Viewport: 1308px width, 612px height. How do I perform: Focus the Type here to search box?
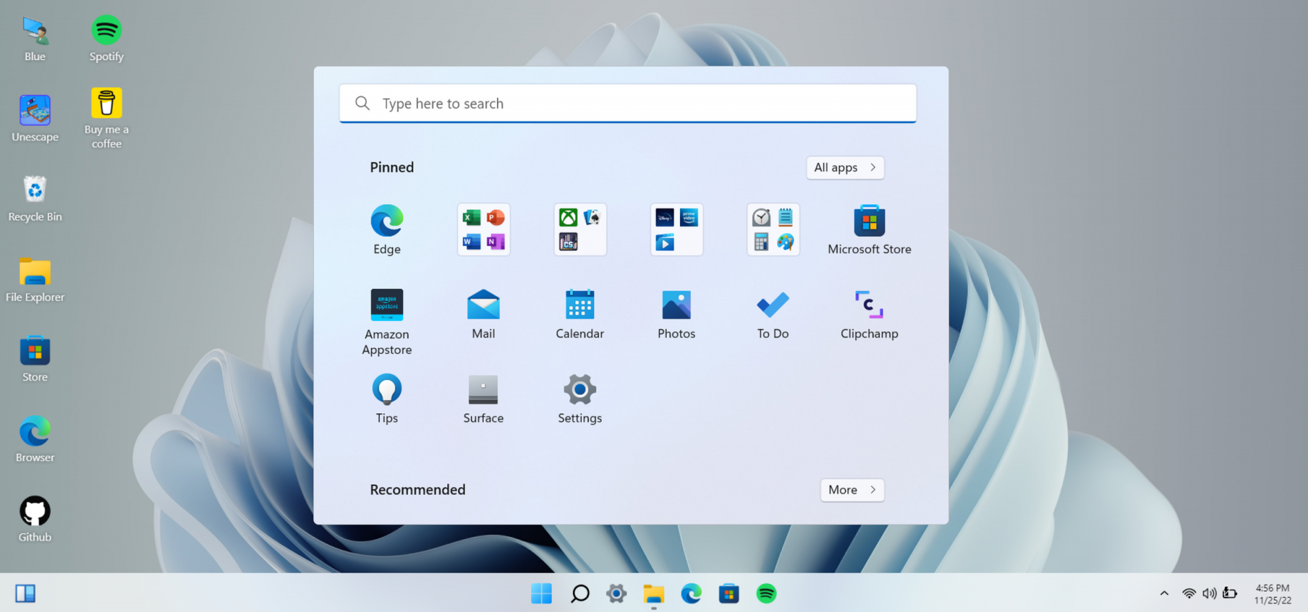coord(628,103)
